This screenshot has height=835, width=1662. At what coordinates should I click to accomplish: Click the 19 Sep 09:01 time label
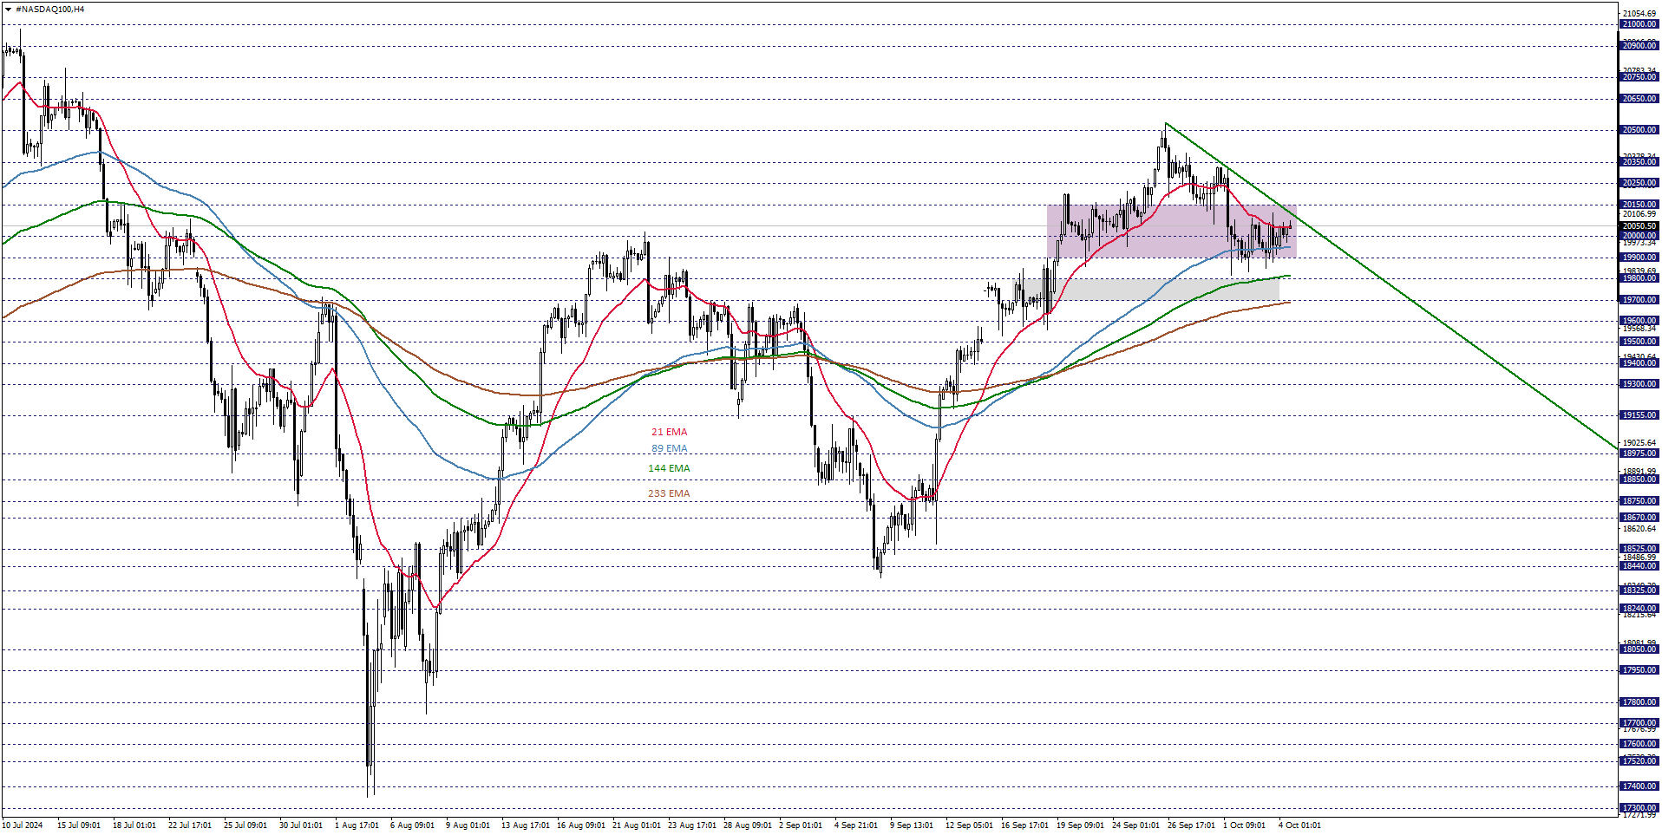click(x=1080, y=825)
